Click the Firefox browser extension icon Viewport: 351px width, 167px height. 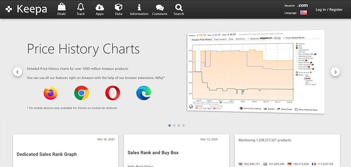tap(51, 93)
